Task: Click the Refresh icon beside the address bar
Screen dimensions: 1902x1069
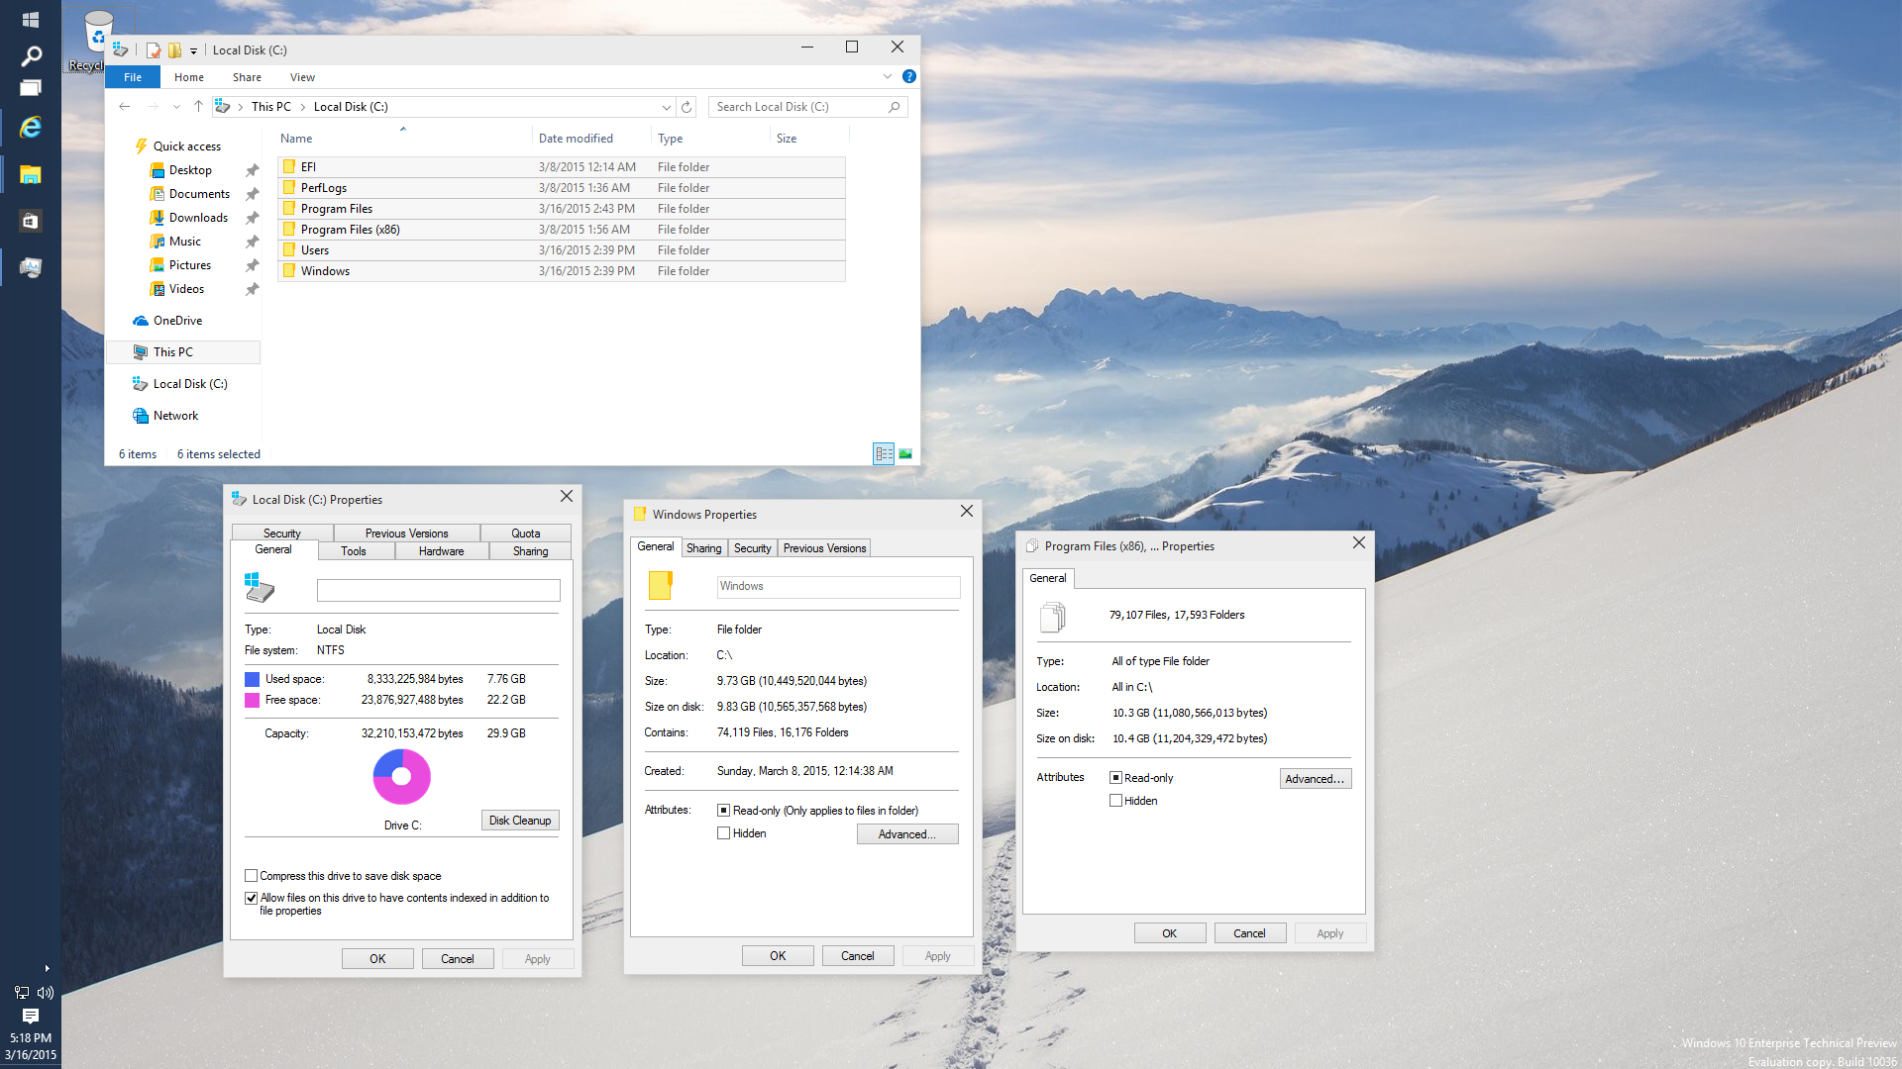Action: pyautogui.click(x=687, y=107)
